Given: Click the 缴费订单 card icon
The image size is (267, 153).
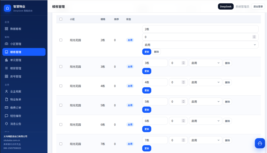Looking at the screenshot, I should tap(7, 107).
